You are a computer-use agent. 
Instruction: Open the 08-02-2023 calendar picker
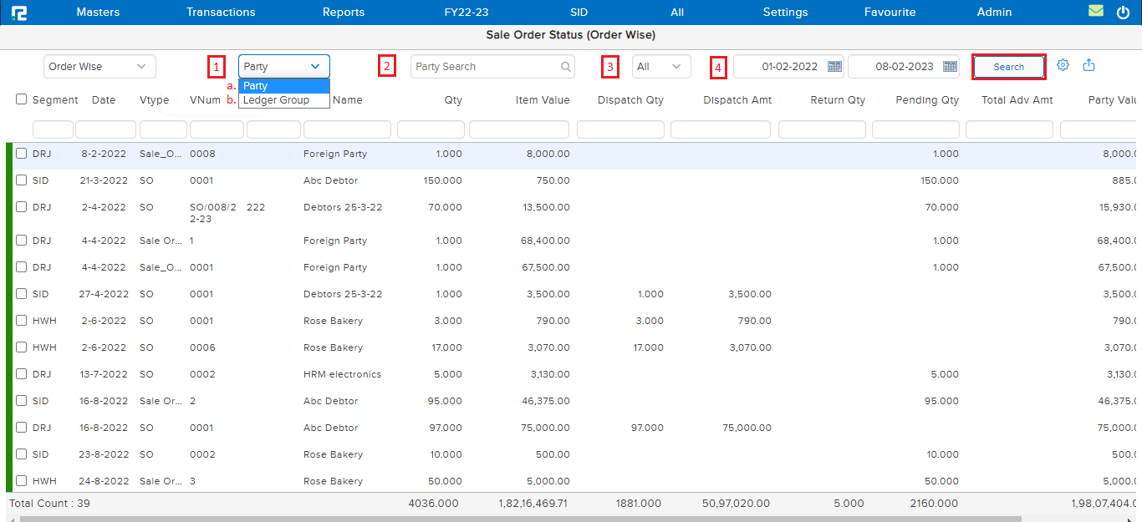pos(949,66)
